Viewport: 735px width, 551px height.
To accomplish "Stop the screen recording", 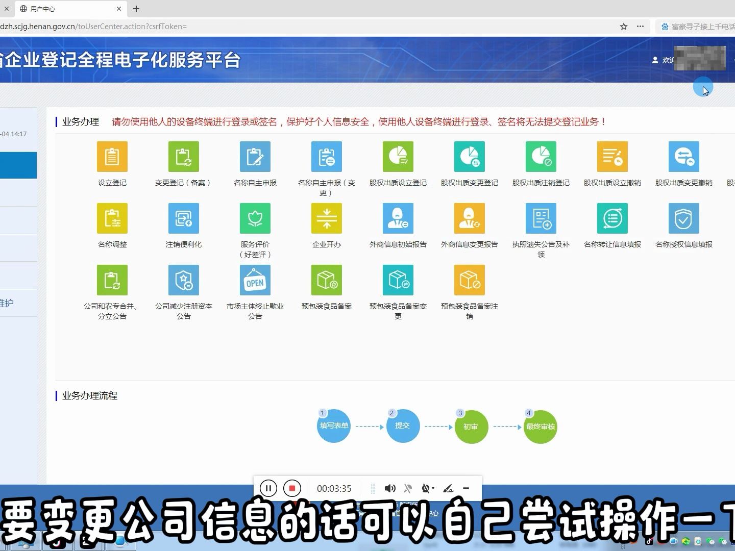I will point(292,488).
